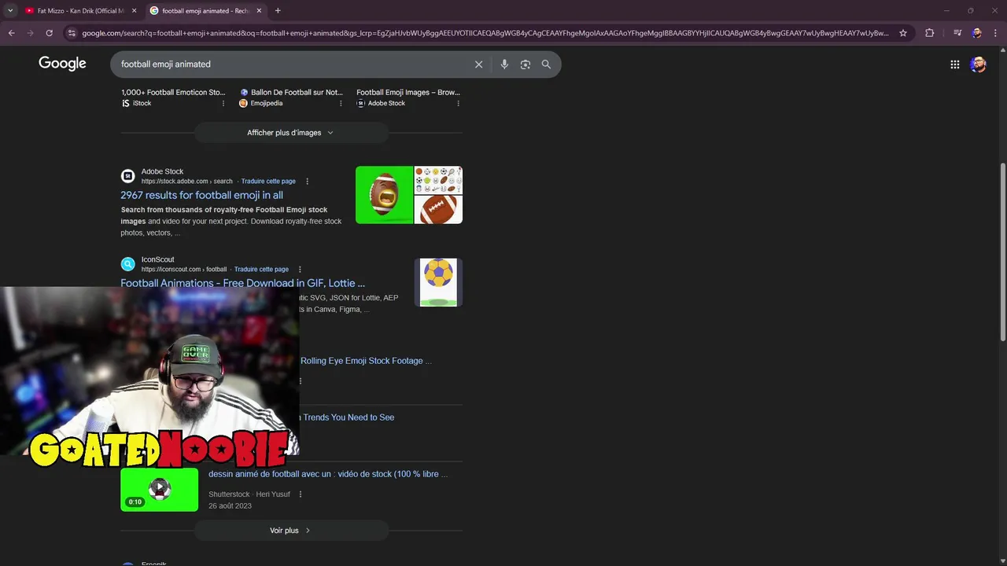Open a new browser tab
1007x566 pixels.
point(278,11)
